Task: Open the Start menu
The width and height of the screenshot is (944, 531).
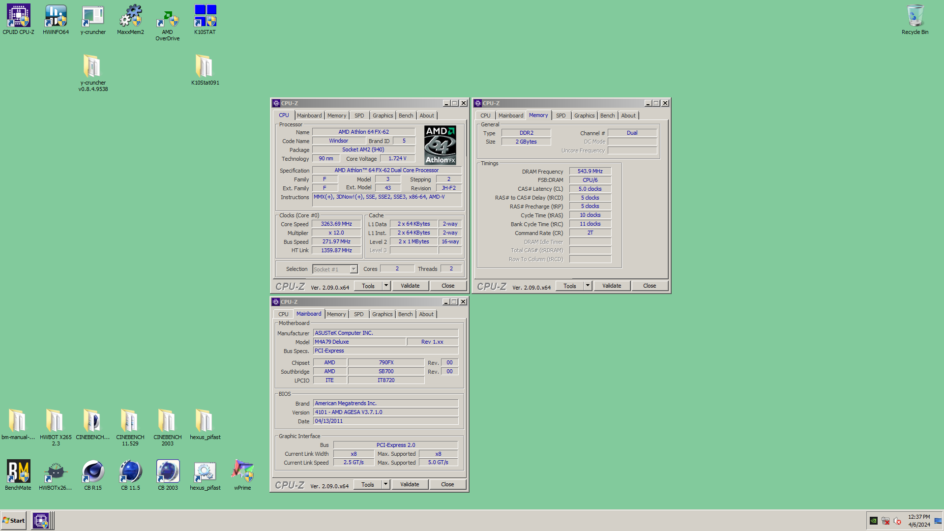Action: point(14,521)
